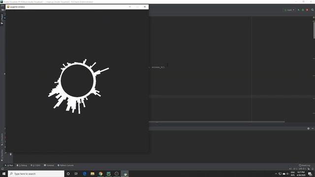The height and width of the screenshot is (177, 315).
Task: Click the Type here to search box
Action: pyautogui.click(x=36, y=174)
